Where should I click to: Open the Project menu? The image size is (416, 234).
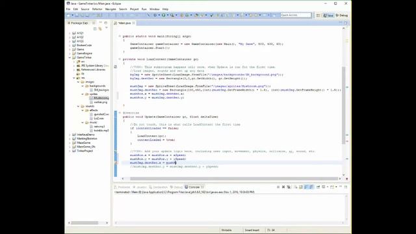click(135, 9)
